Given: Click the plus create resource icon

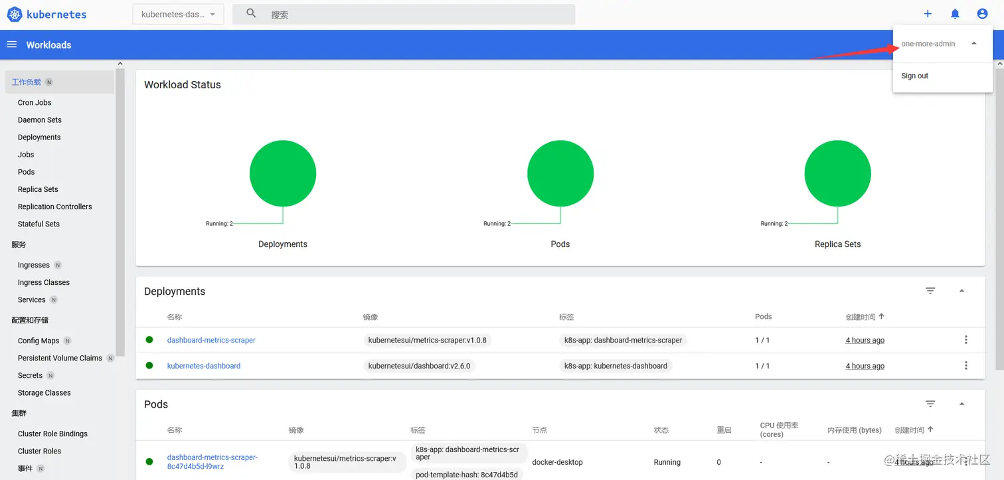Looking at the screenshot, I should [x=928, y=14].
